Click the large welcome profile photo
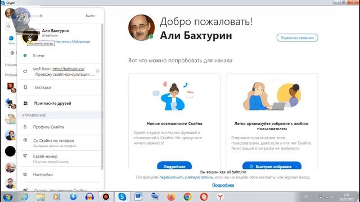 click(x=141, y=27)
